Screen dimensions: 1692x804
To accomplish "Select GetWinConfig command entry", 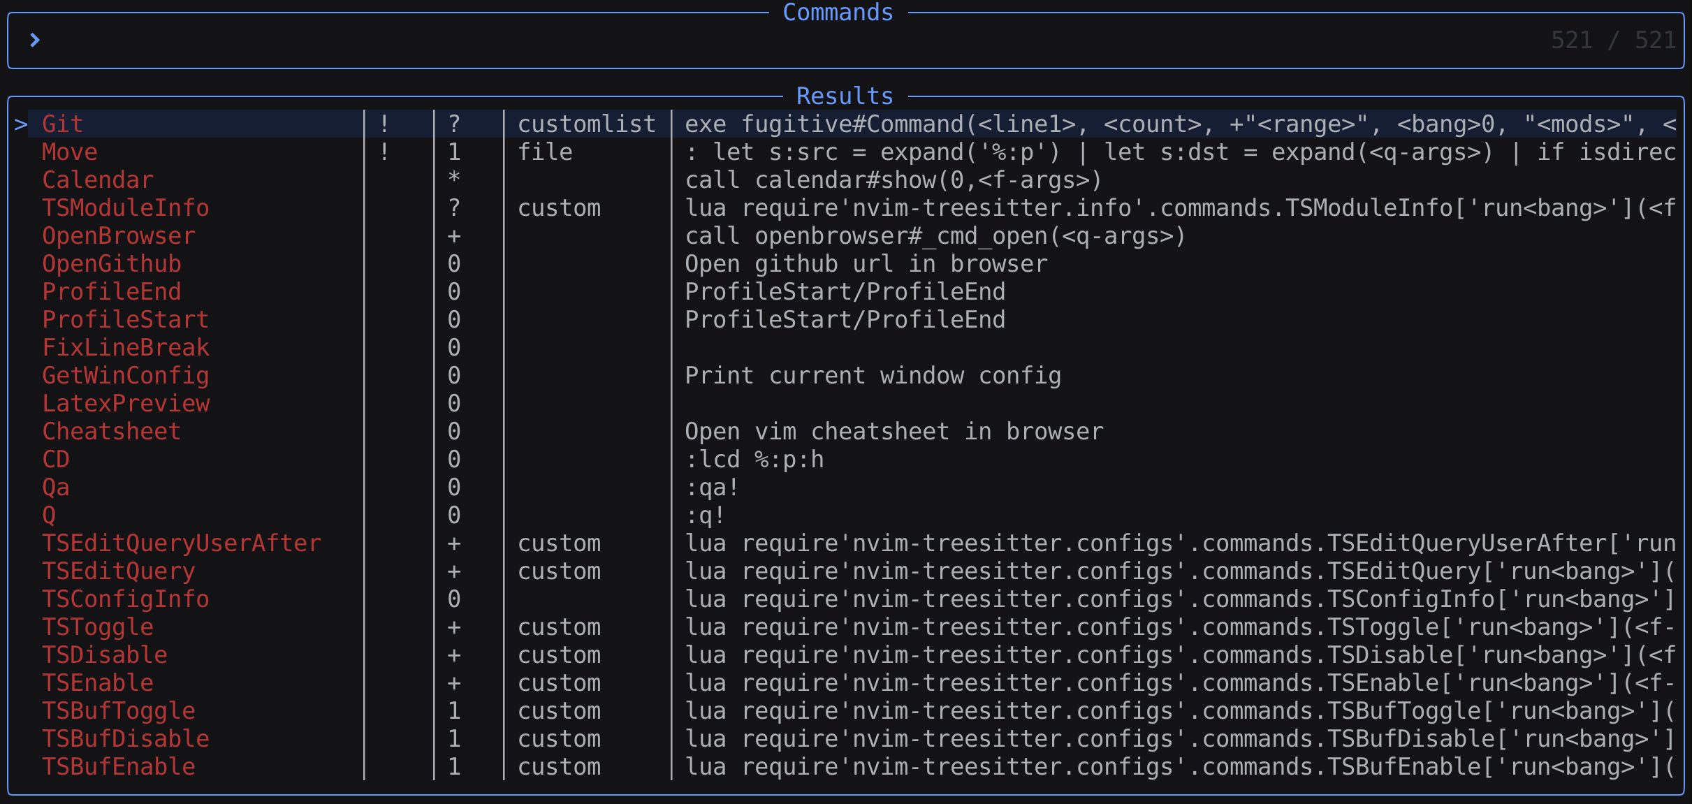I will click(x=126, y=376).
